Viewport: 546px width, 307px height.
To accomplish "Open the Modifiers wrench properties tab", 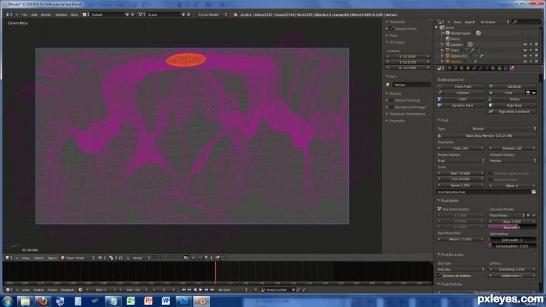I will pos(481,68).
